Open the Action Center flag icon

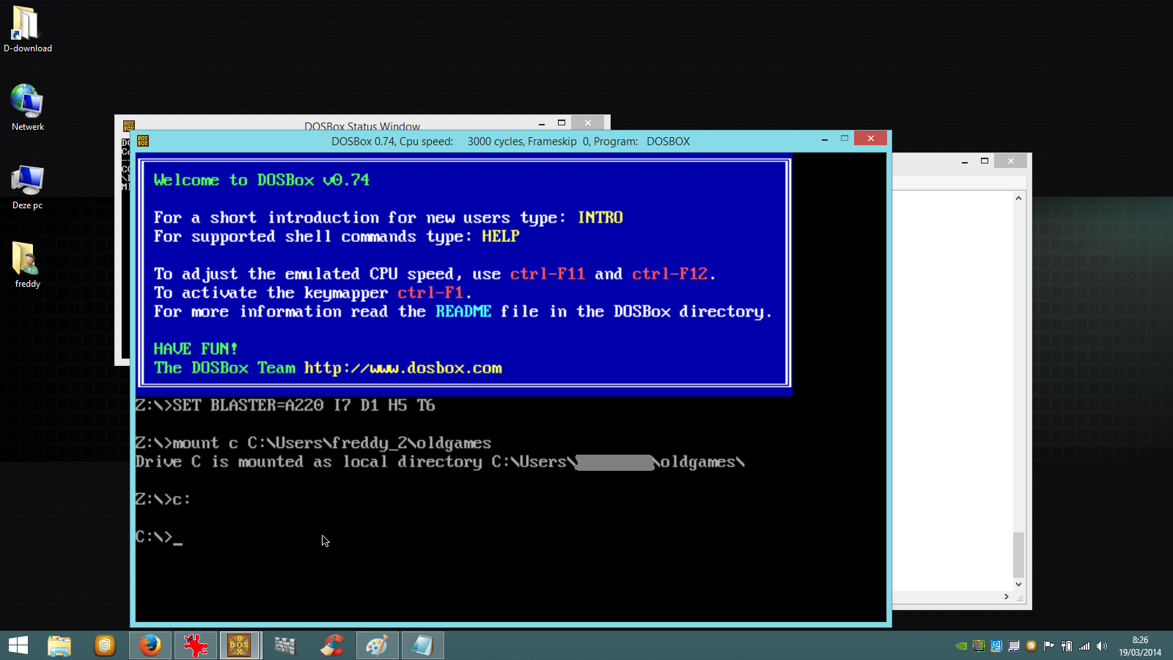[x=1049, y=646]
